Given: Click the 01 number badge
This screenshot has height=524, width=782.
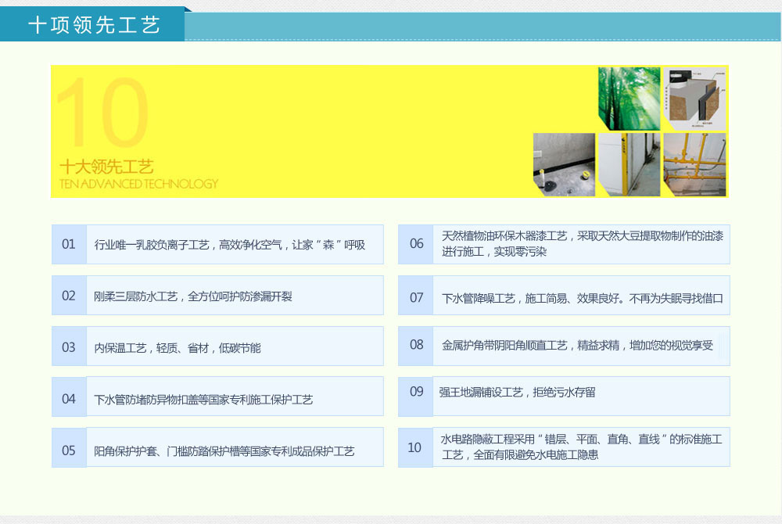Looking at the screenshot, I should [69, 245].
